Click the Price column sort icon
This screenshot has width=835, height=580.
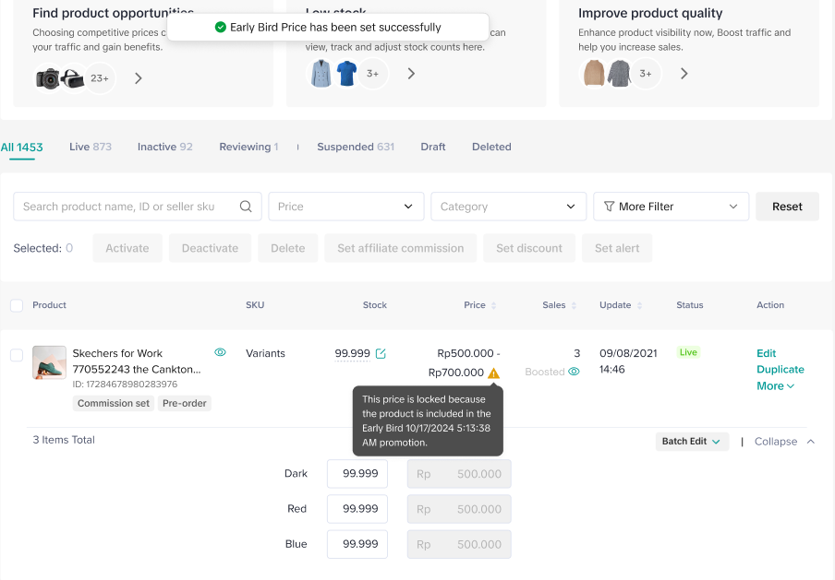(493, 305)
